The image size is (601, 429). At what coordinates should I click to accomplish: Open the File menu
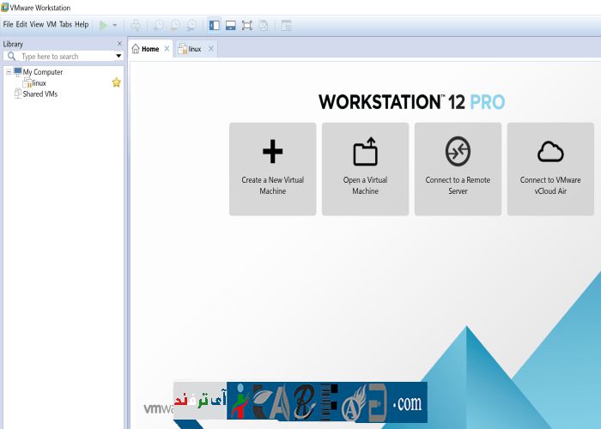tap(8, 24)
